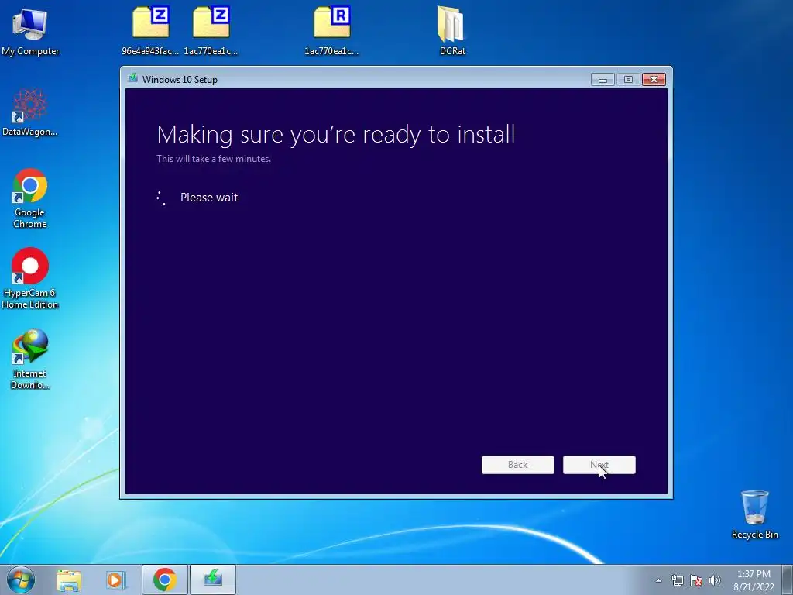Click the Windows Start orb
The height and width of the screenshot is (595, 793).
coord(21,580)
